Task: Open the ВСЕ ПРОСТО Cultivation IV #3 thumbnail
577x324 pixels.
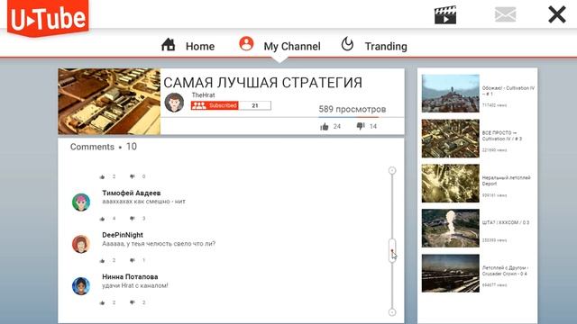Action: (x=451, y=139)
